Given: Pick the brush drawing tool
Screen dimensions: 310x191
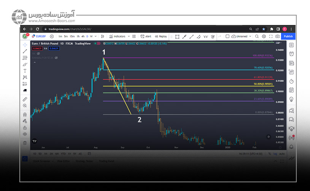Looking at the screenshot, I should [25, 64].
